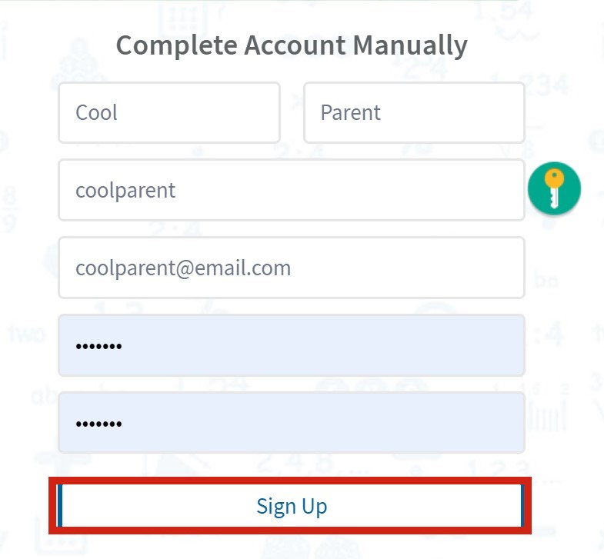Focus the first name field containing Cool
Image resolution: width=604 pixels, height=559 pixels.
click(x=169, y=113)
